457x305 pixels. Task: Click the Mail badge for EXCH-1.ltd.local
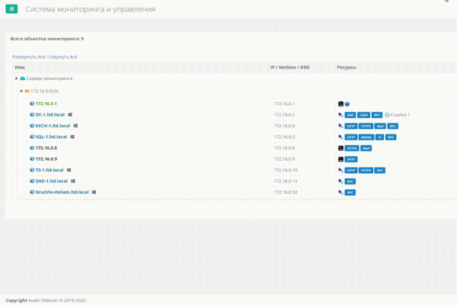click(380, 126)
